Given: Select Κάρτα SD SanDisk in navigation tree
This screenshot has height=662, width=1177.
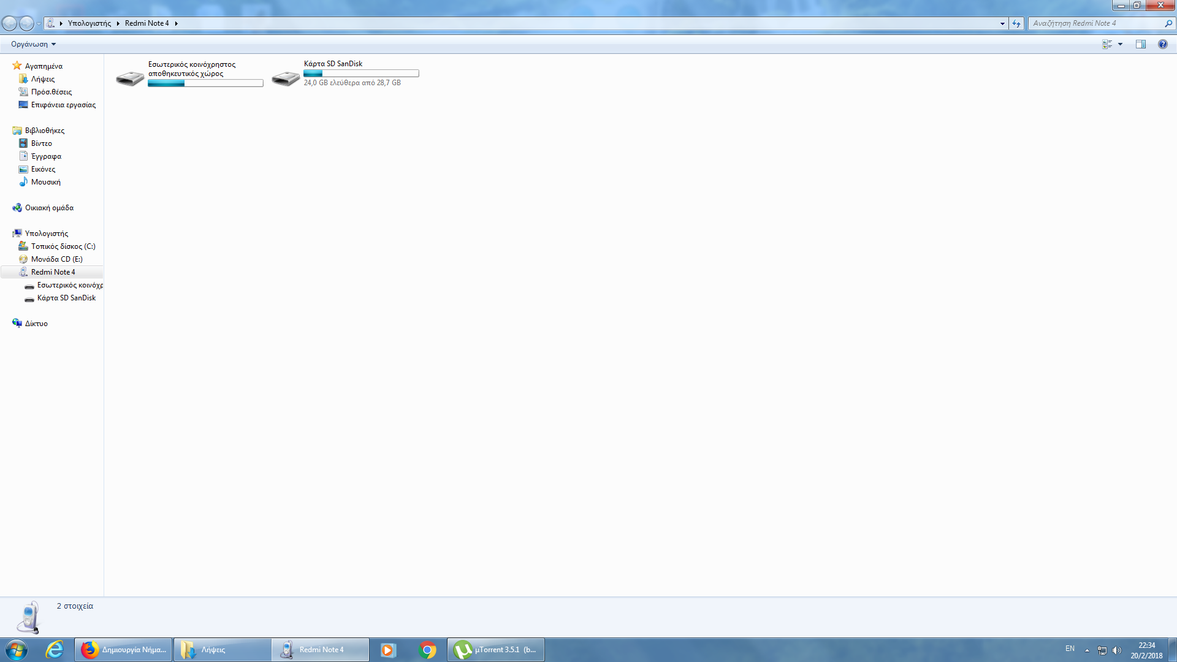Looking at the screenshot, I should pyautogui.click(x=66, y=298).
